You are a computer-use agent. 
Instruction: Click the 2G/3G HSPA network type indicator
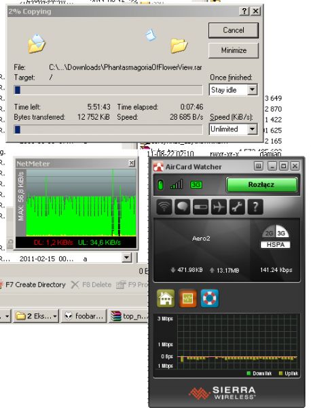coord(276,237)
